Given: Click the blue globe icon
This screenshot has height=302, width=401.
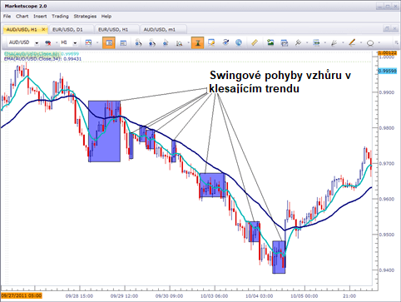Looking at the screenshot, I should (239, 42).
